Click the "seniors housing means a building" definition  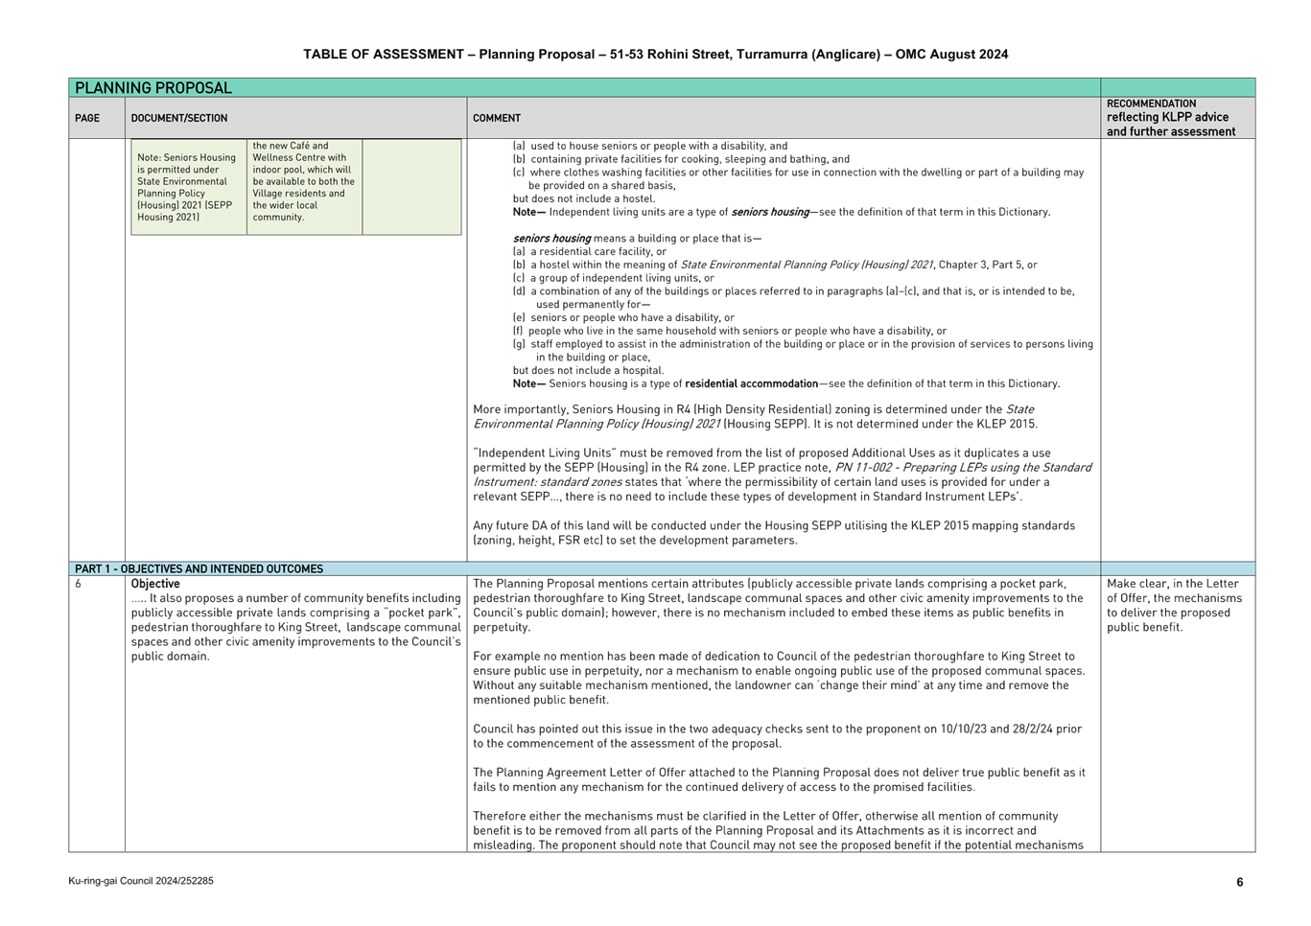[x=638, y=239]
